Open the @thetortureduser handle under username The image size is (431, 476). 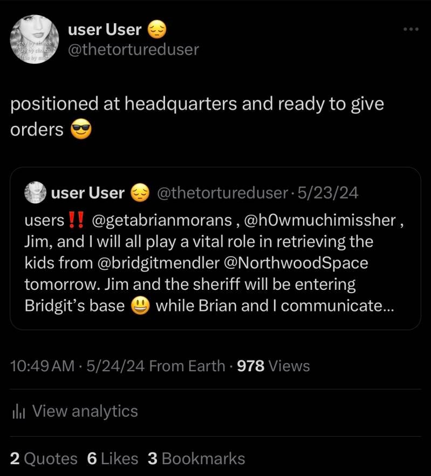click(x=133, y=50)
